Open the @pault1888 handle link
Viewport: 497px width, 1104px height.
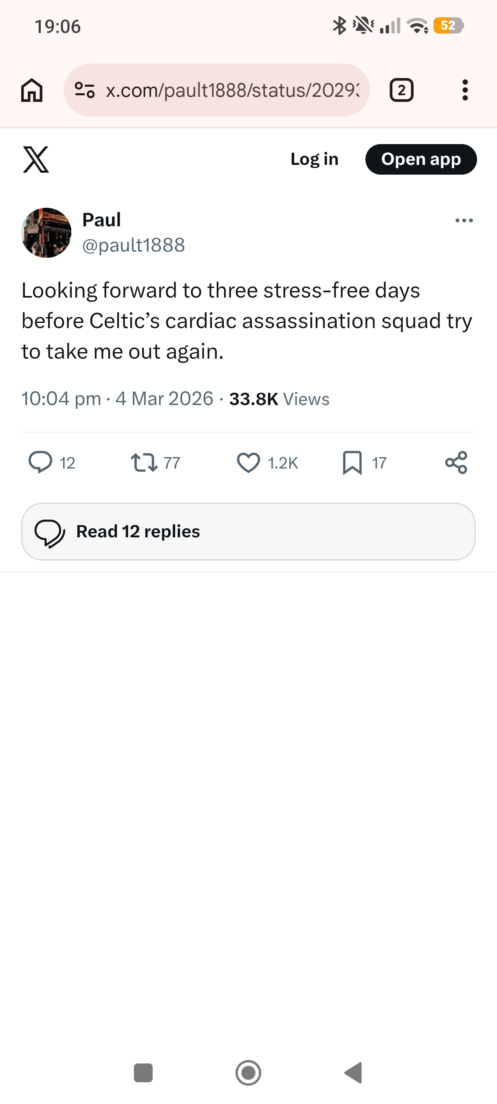pos(133,245)
